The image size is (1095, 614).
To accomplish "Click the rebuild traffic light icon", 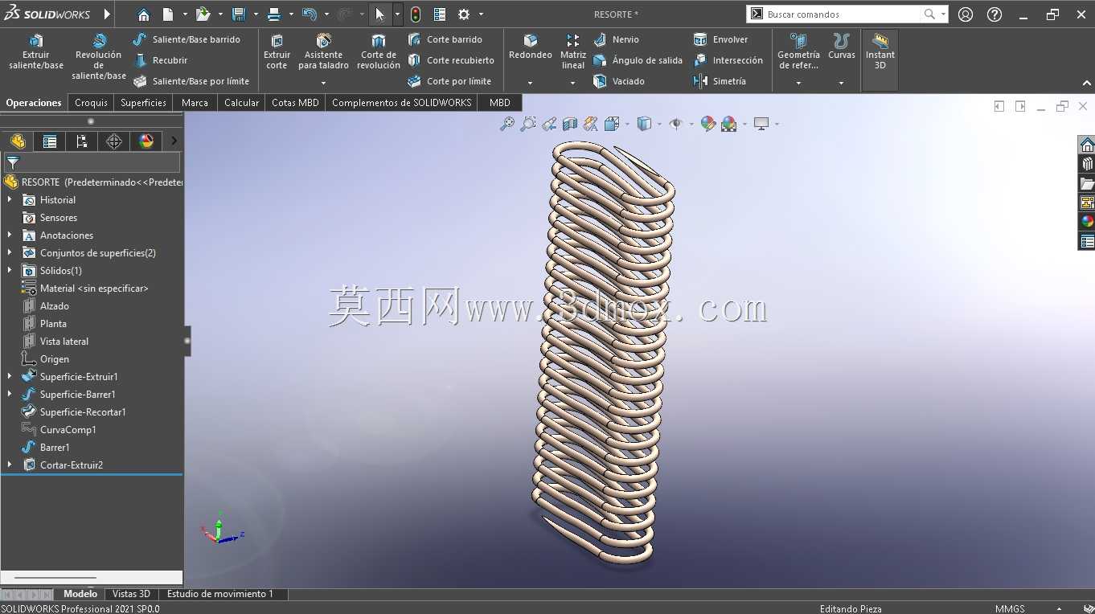I will point(415,14).
